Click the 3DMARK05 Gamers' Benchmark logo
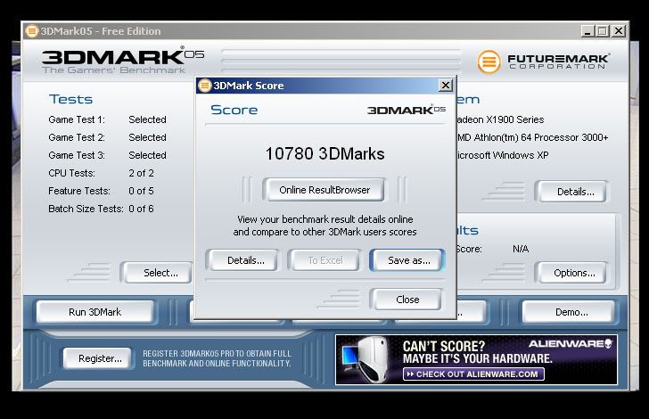This screenshot has height=419, width=649. pyautogui.click(x=123, y=61)
